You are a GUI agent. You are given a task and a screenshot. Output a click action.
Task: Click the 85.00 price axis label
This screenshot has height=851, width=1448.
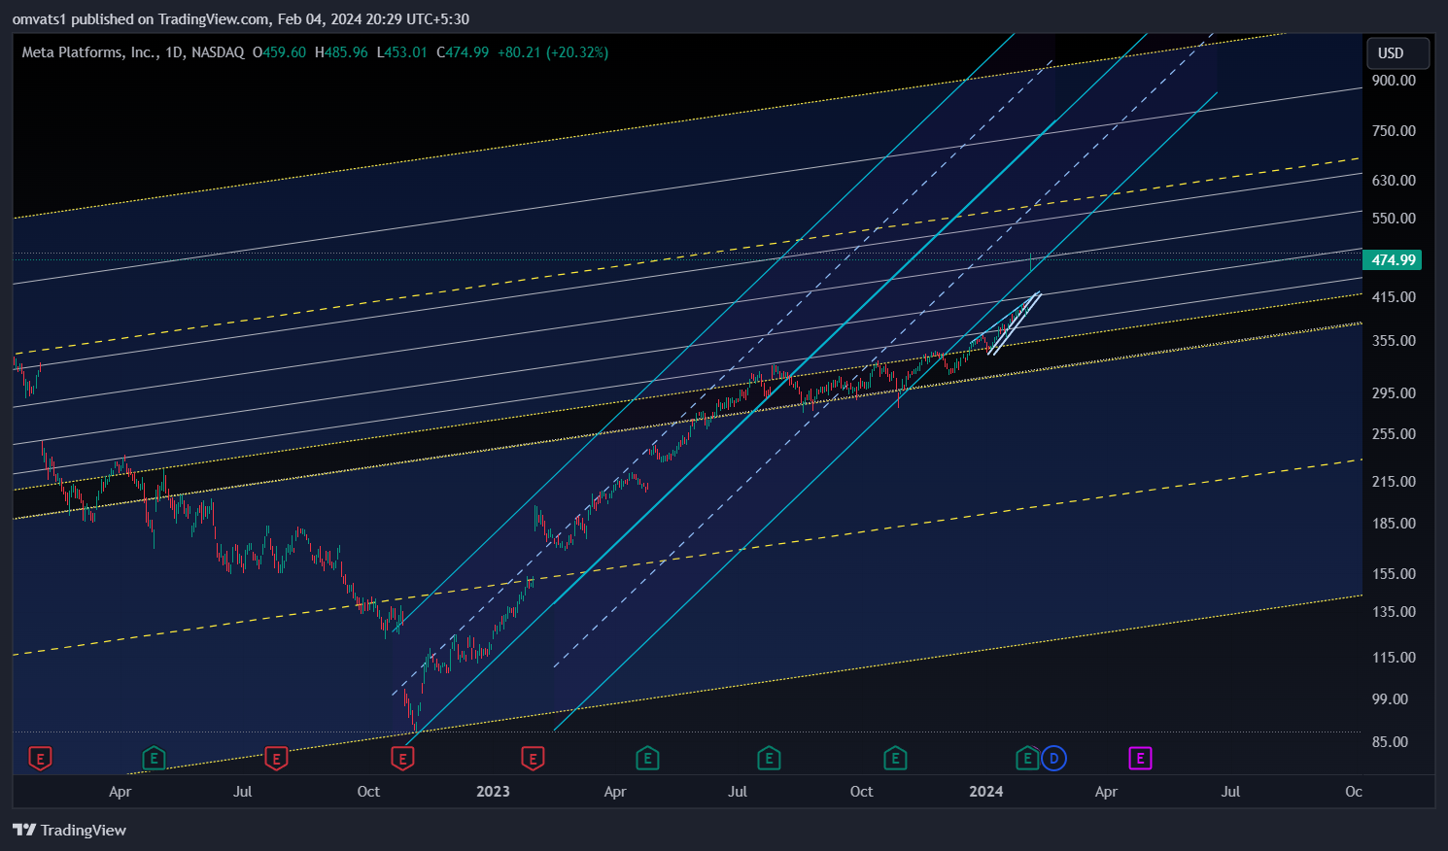click(1390, 741)
